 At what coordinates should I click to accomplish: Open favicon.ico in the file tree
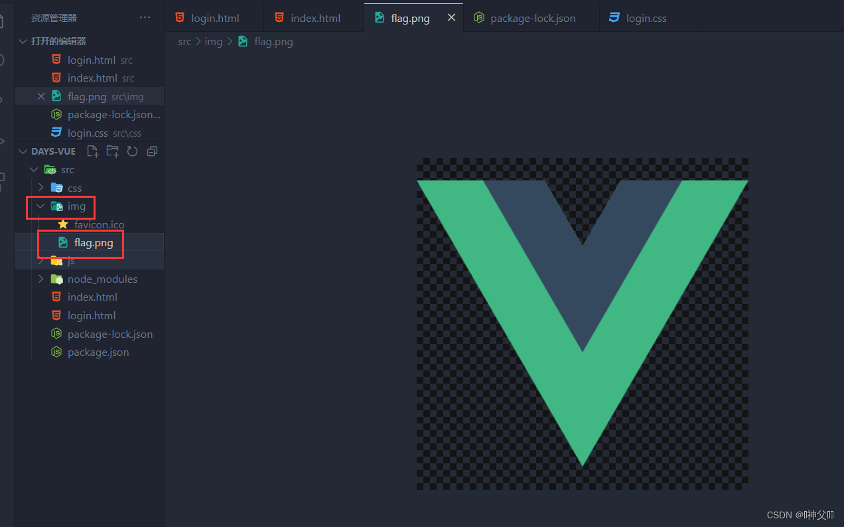89,224
